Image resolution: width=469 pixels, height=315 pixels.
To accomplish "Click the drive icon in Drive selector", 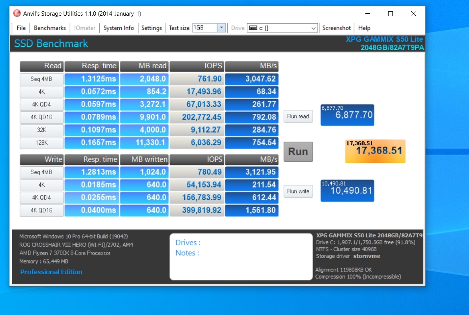I will 253,28.
